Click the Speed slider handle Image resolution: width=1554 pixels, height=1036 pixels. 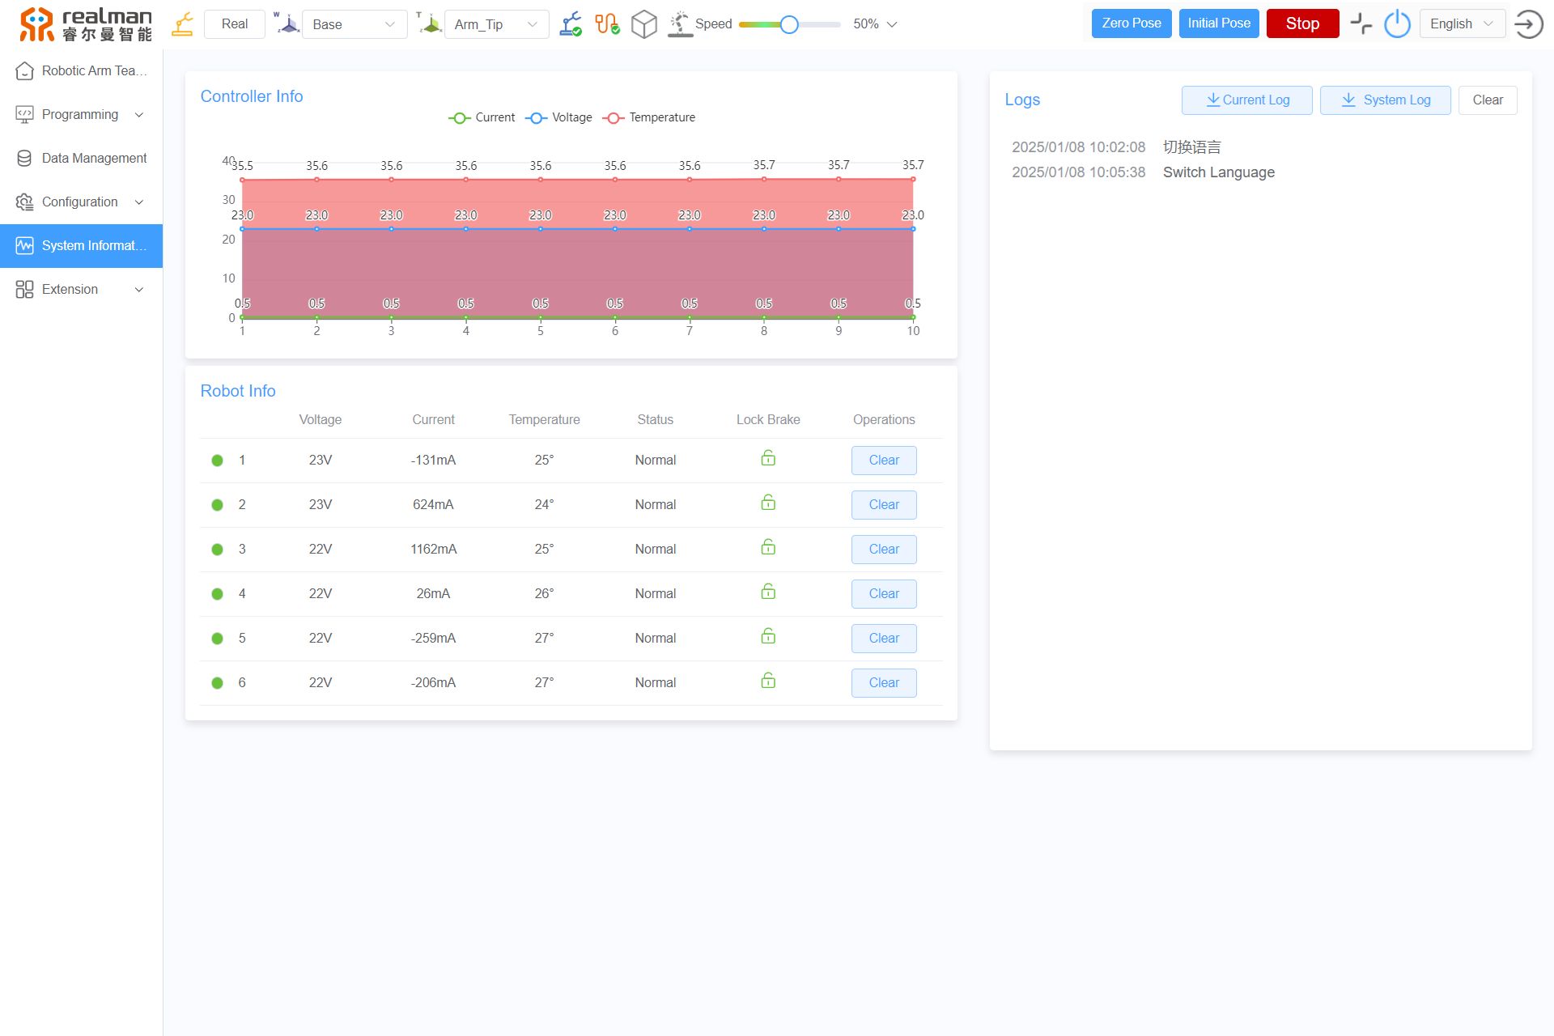[789, 24]
